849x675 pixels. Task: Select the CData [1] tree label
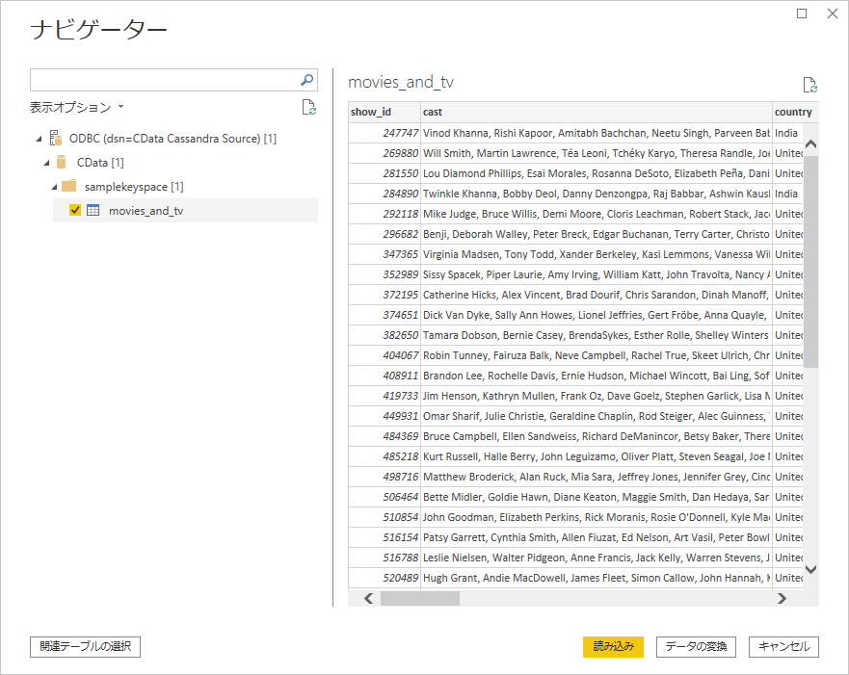pyautogui.click(x=100, y=163)
